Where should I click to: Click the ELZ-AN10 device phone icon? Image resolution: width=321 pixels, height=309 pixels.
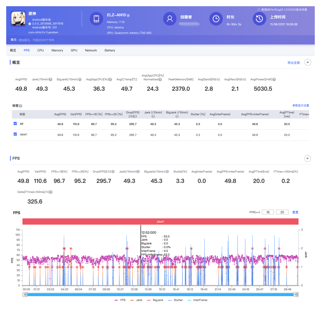(96, 19)
